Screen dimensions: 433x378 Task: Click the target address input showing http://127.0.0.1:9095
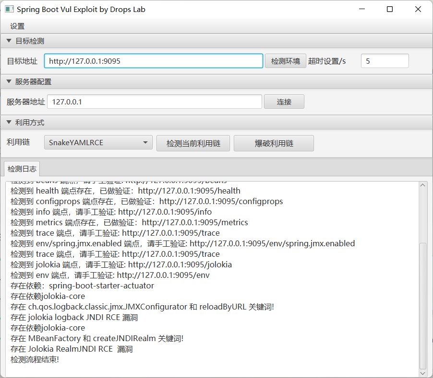click(154, 60)
